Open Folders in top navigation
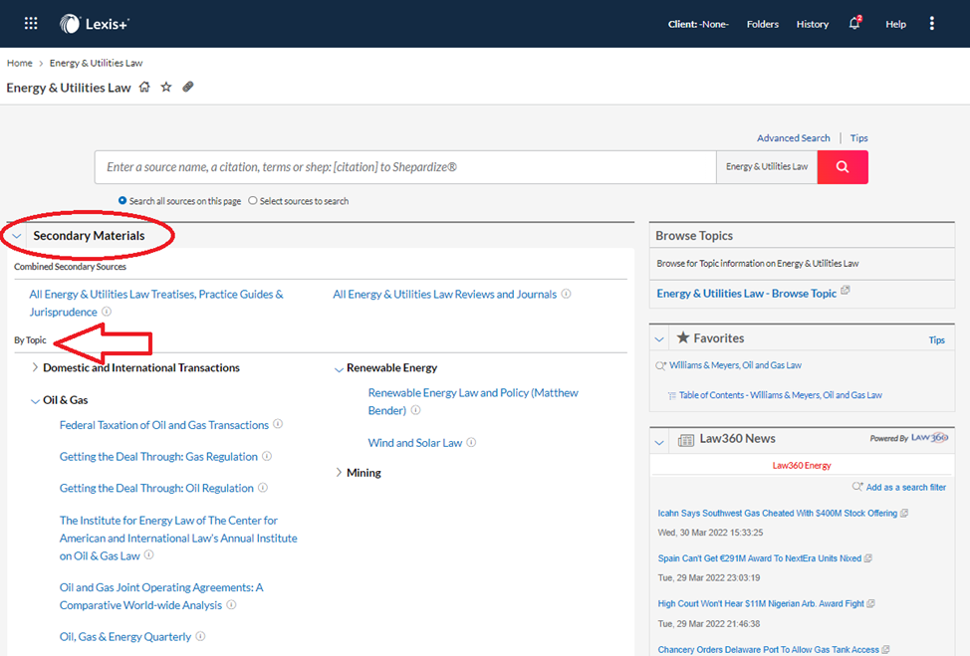This screenshot has height=656, width=970. pos(762,24)
